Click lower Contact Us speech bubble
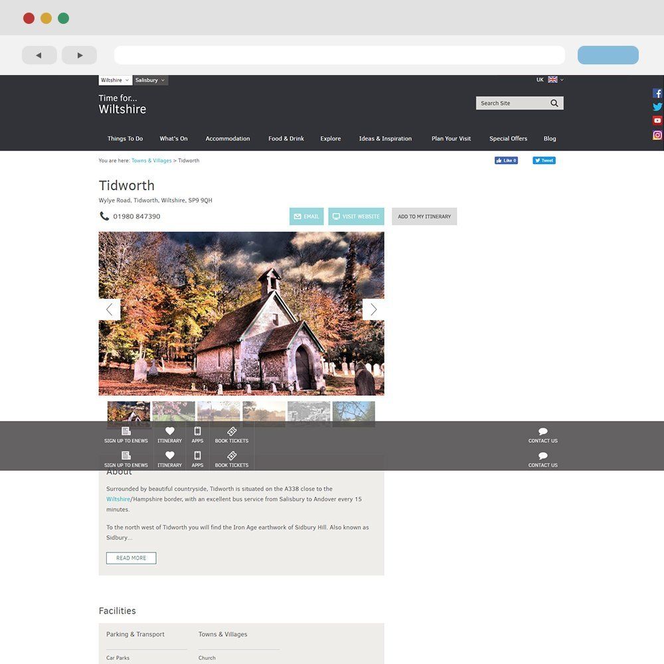This screenshot has width=664, height=664. (543, 456)
